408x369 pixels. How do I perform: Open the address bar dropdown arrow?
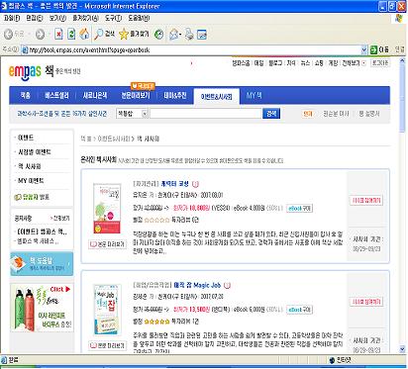tap(364, 50)
